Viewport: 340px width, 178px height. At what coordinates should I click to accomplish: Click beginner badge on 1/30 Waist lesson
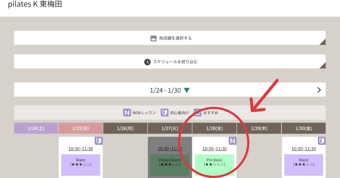[x=322, y=141]
